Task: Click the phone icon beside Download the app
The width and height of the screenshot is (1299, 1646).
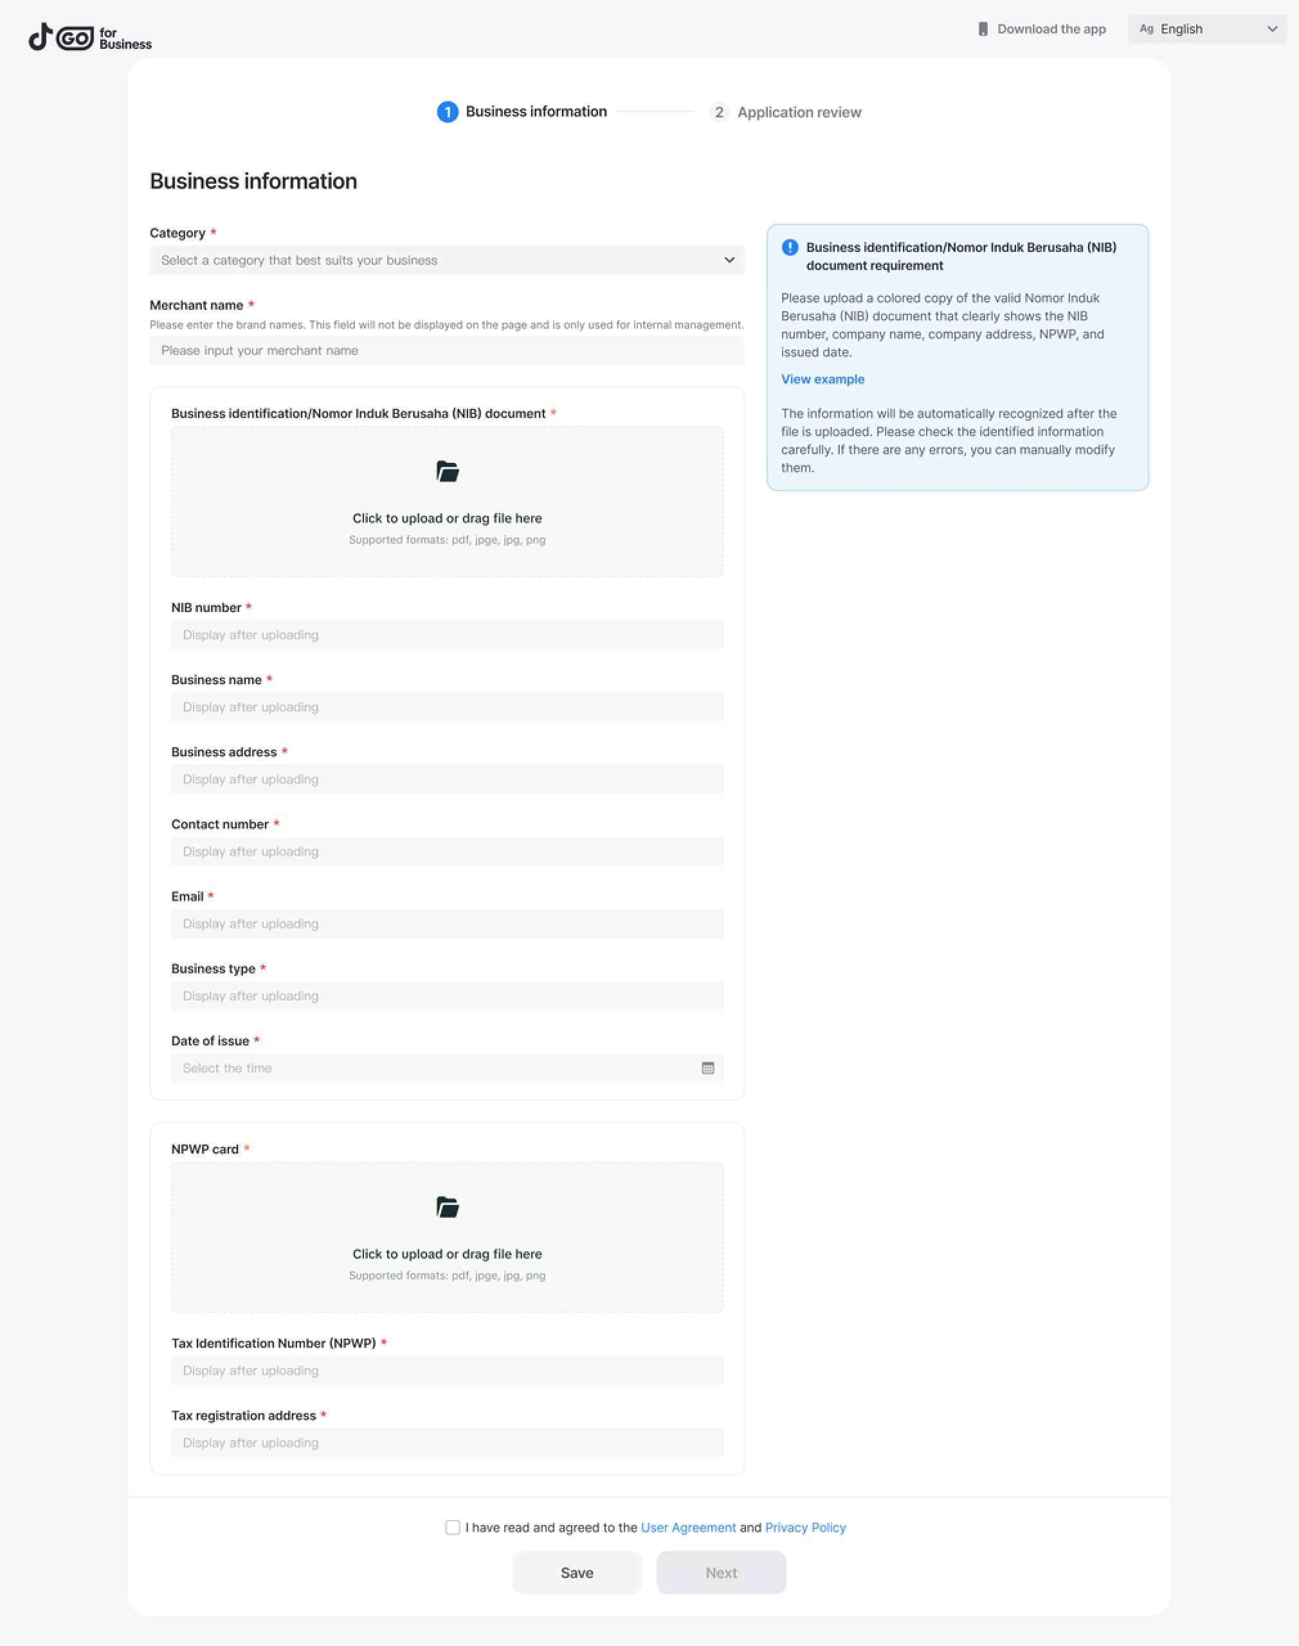Action: [983, 29]
